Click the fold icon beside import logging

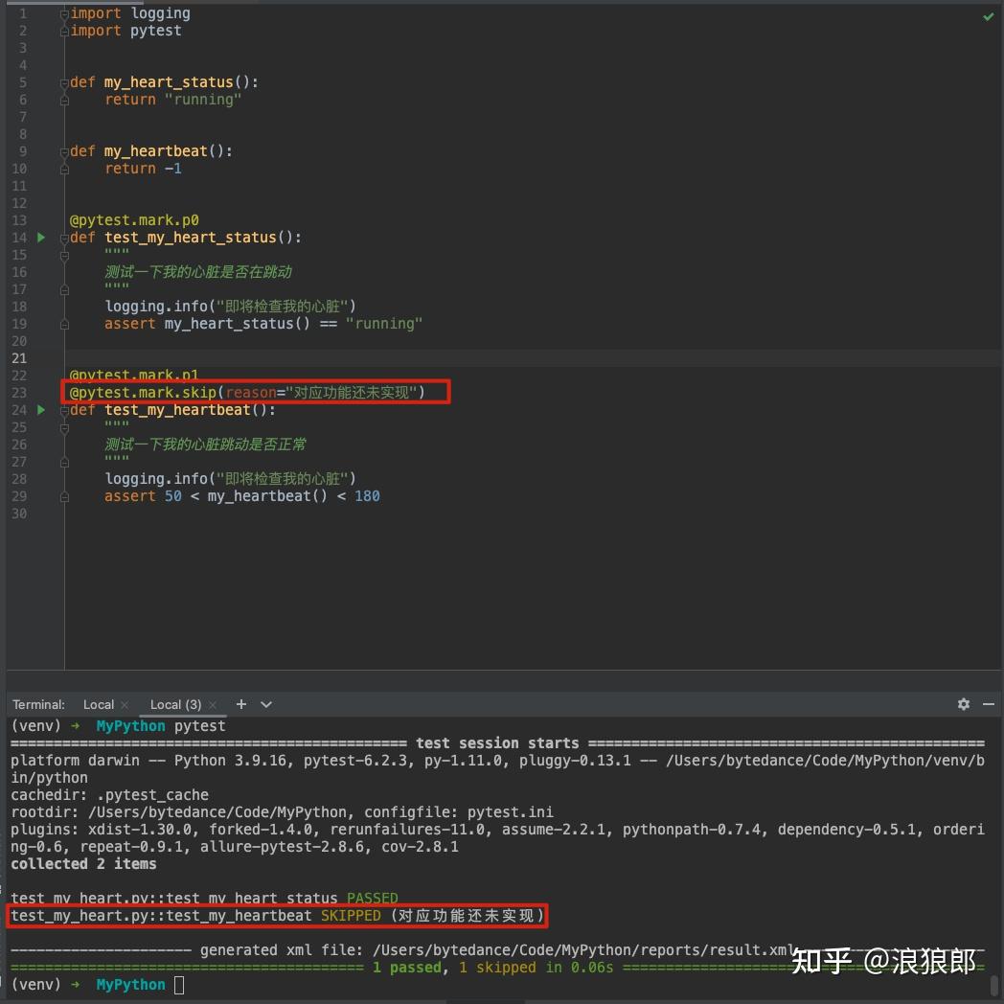click(64, 12)
